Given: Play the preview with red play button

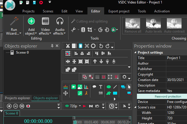Looking at the screenshot, I should point(84,106).
